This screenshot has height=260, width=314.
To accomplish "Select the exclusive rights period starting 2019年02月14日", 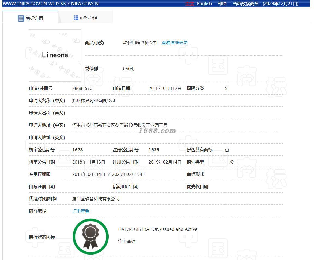I will tap(108, 174).
